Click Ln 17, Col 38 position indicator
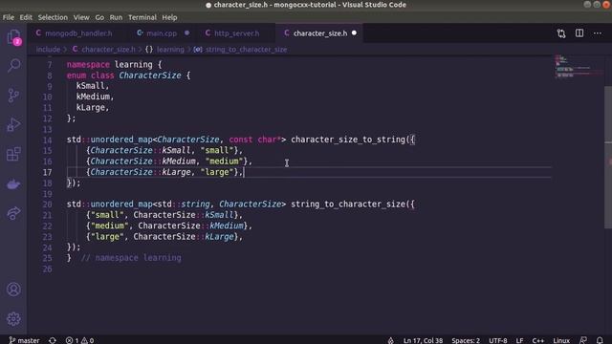612x344 pixels. tap(423, 340)
